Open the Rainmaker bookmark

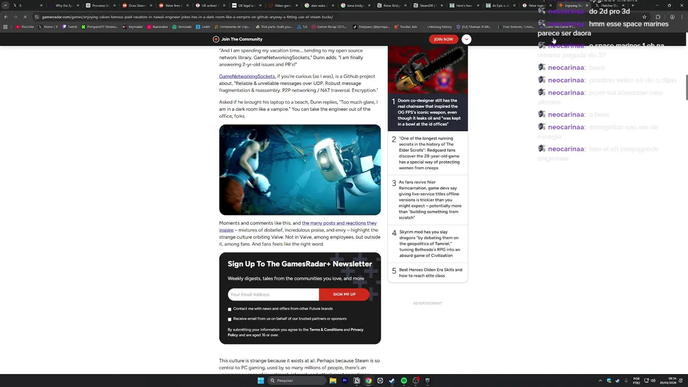[x=157, y=27]
